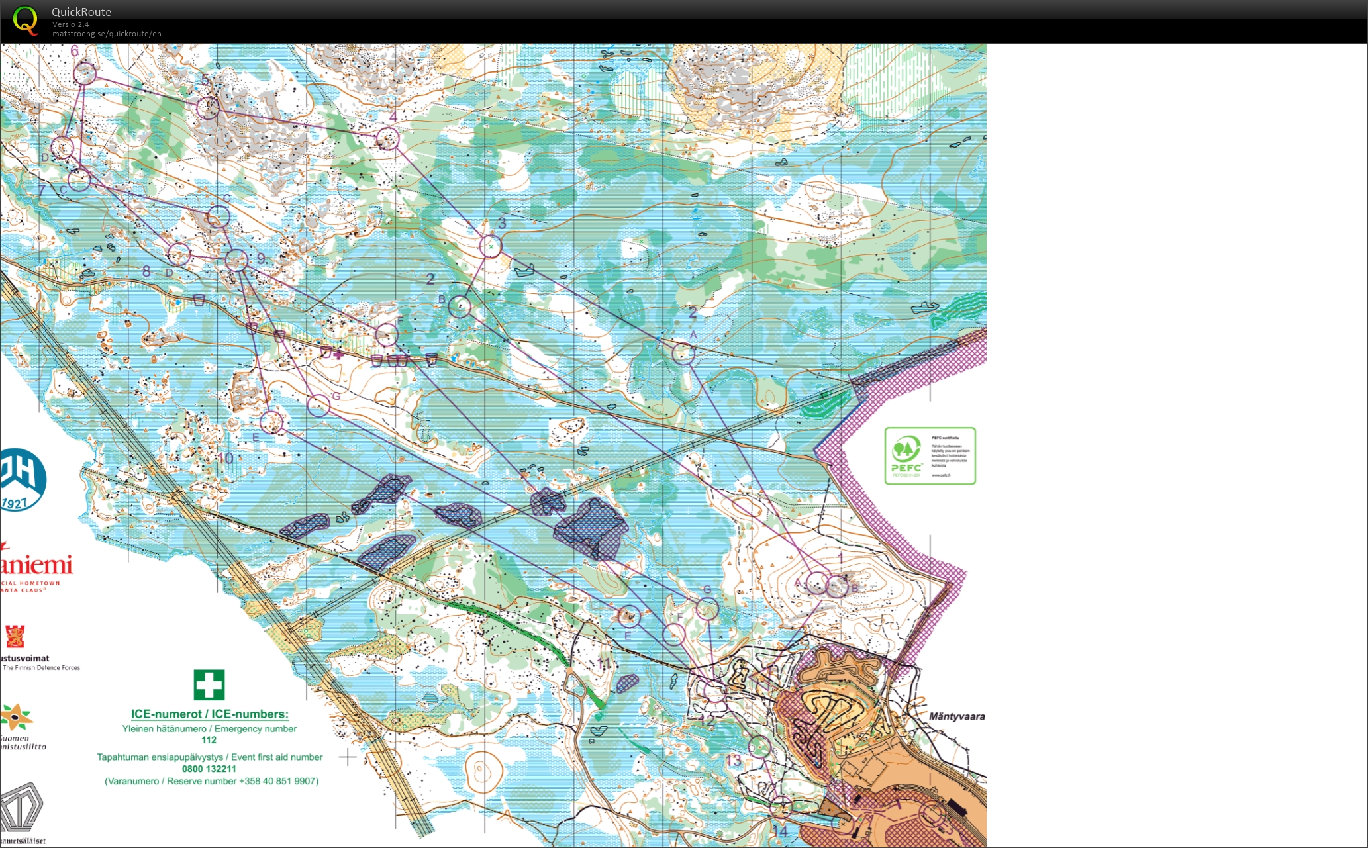Click the orienteering federation star logo
The image size is (1368, 848).
16,718
